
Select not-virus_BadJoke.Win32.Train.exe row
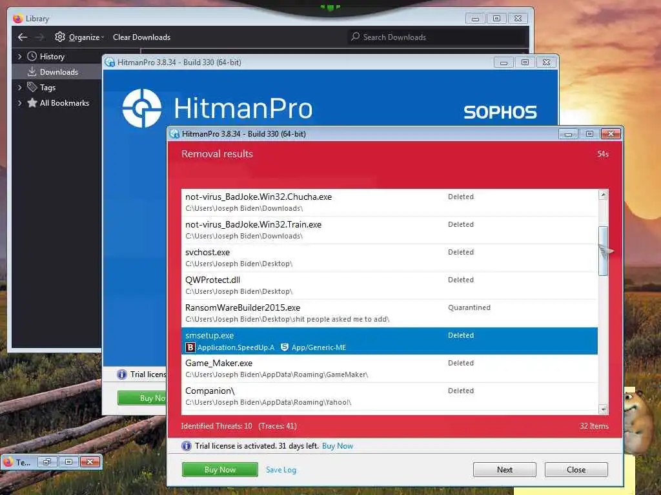[x=389, y=230]
